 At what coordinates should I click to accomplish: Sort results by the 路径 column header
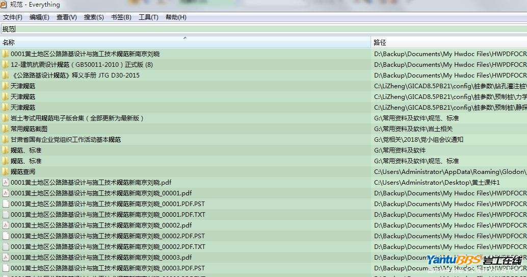coord(380,42)
